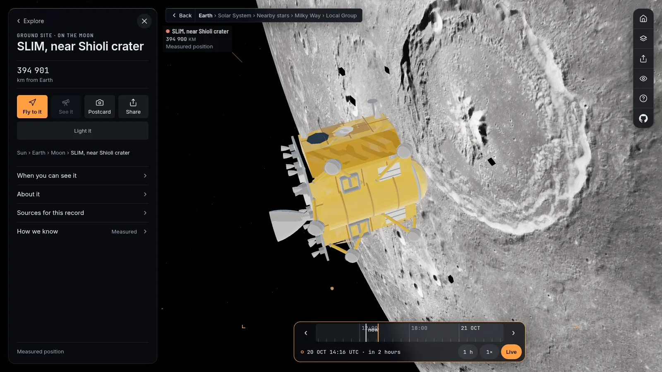662x372 pixels.
Task: Expand Sources for this record
Action: tap(83, 213)
